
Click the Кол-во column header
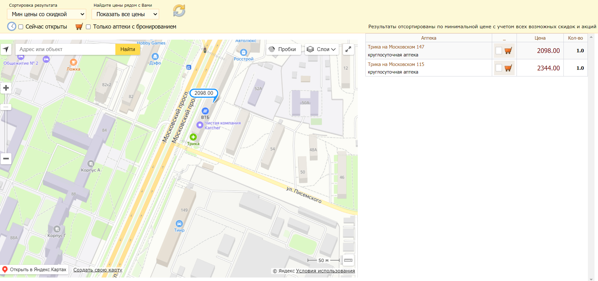pos(575,38)
